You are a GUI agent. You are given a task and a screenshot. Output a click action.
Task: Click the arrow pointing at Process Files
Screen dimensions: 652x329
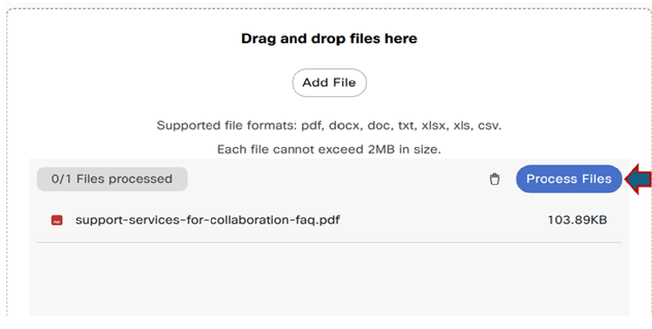coord(638,179)
